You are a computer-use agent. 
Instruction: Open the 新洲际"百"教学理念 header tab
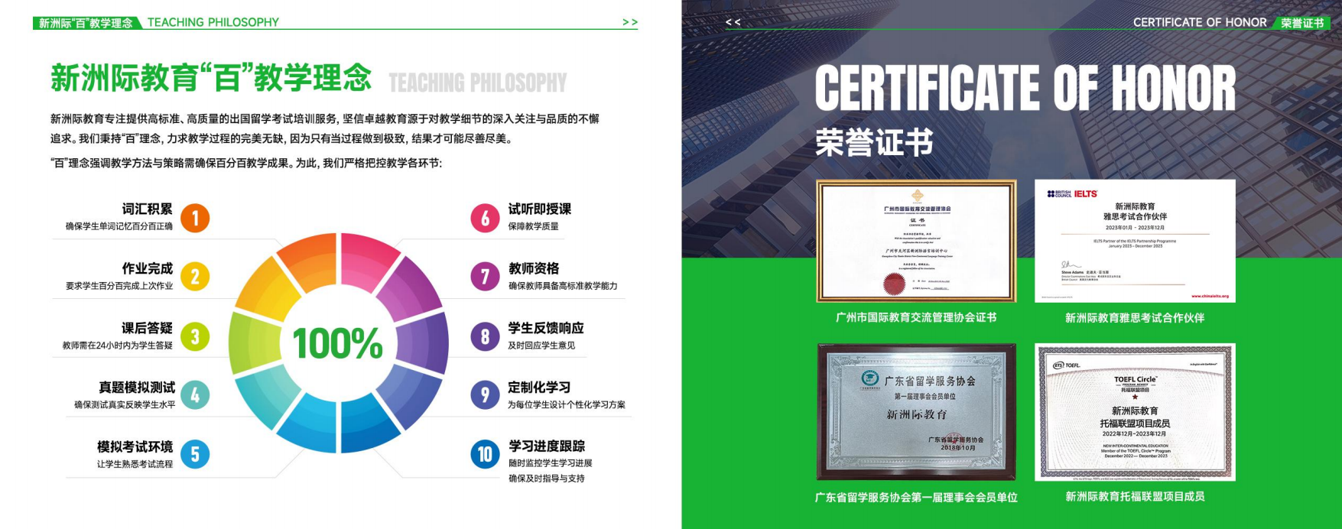tap(86, 23)
